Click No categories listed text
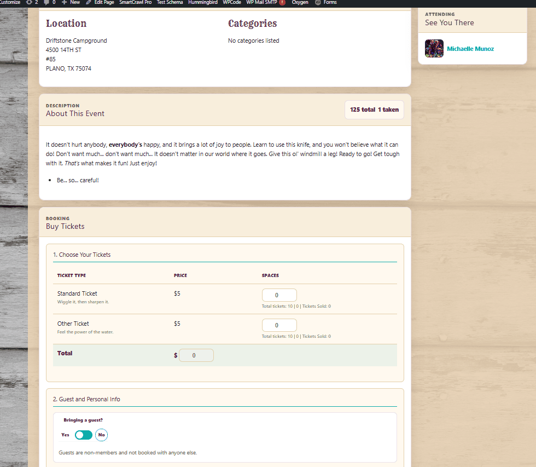Image resolution: width=536 pixels, height=467 pixels. (254, 41)
